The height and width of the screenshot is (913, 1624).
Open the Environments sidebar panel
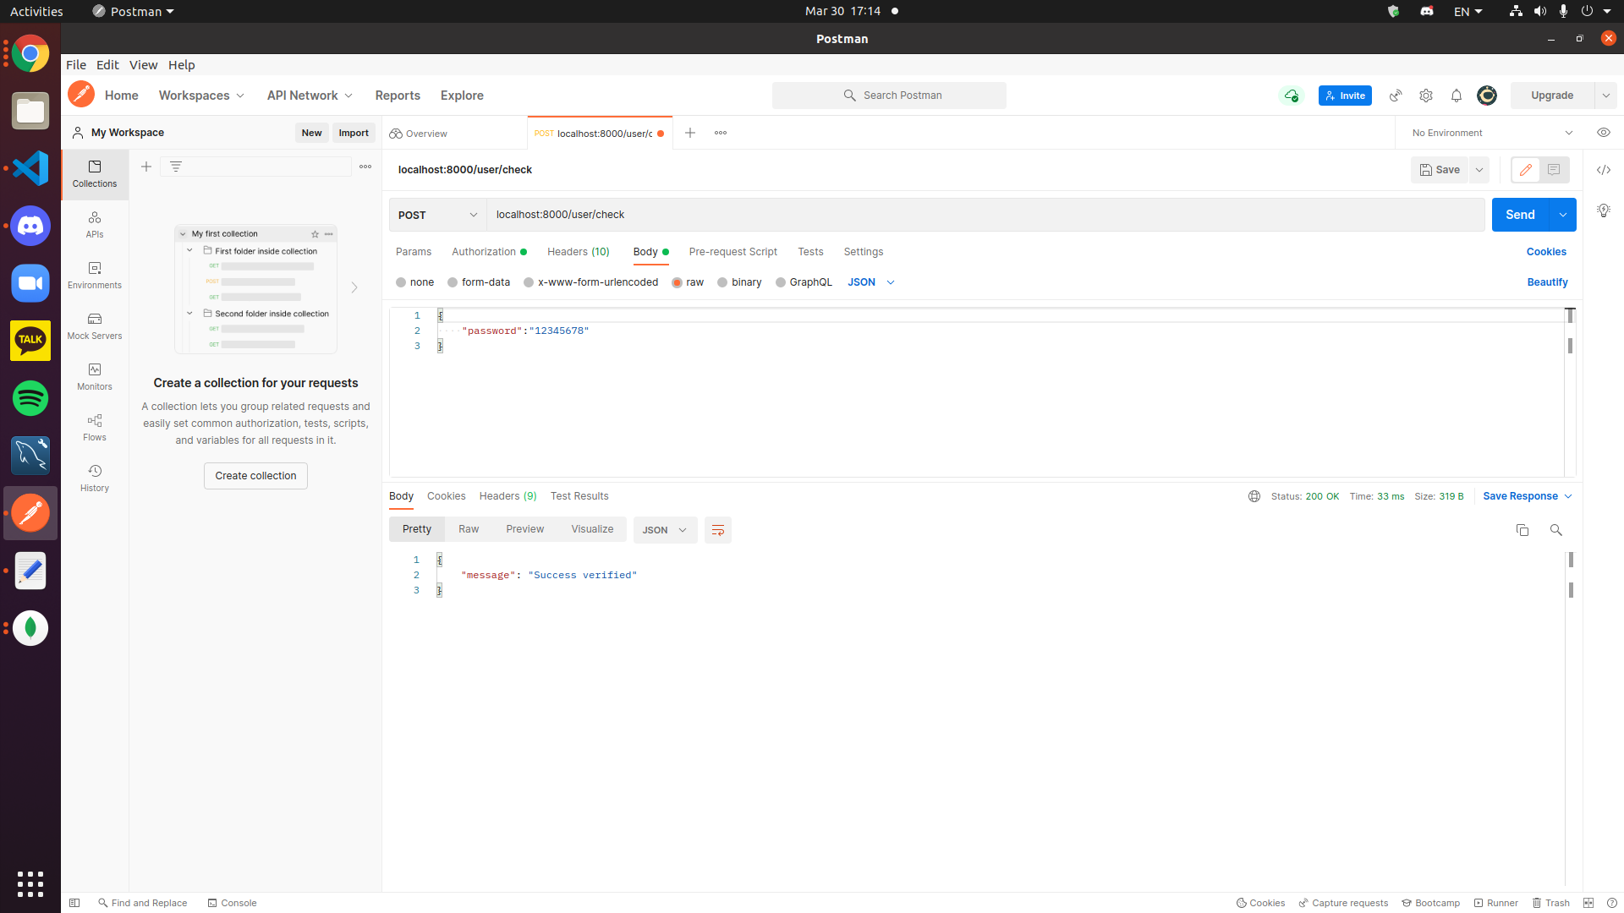[95, 276]
